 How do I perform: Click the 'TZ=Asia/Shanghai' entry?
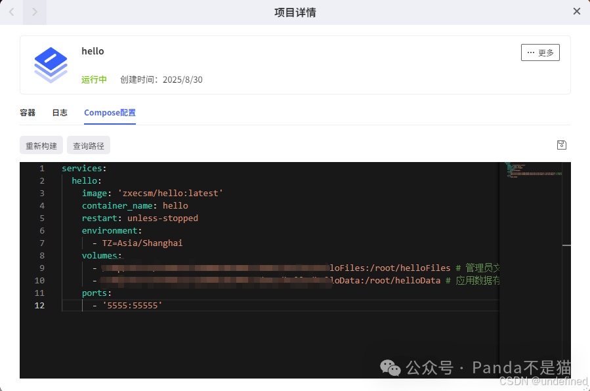pyautogui.click(x=142, y=243)
